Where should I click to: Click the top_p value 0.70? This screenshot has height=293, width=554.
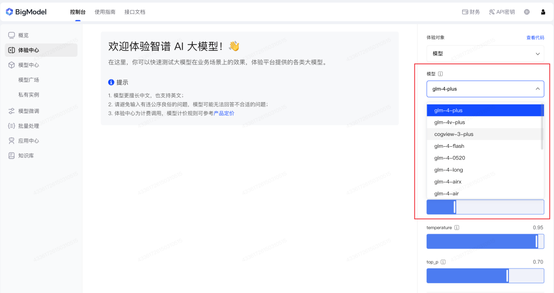tap(538, 262)
